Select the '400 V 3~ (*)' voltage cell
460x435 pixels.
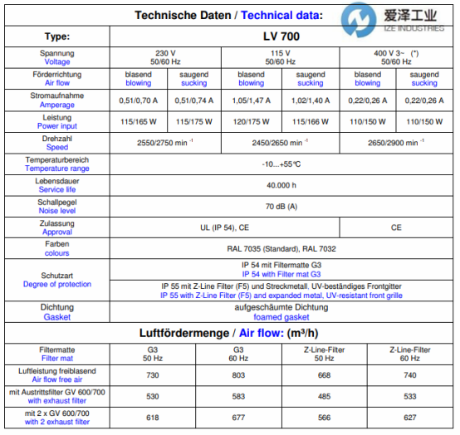(396, 57)
